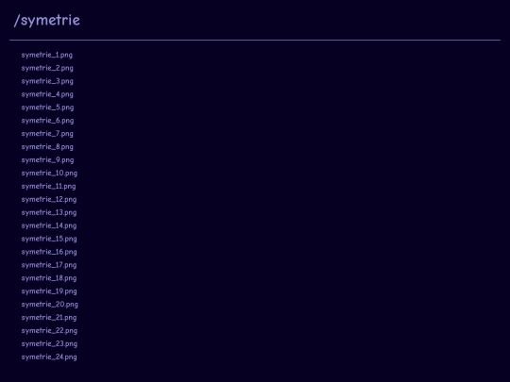Screen dimensions: 510x382
Task: Select symetrie_12.png in the listing
Action: 49,199
